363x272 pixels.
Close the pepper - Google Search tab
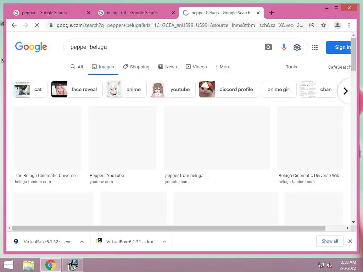[88, 13]
